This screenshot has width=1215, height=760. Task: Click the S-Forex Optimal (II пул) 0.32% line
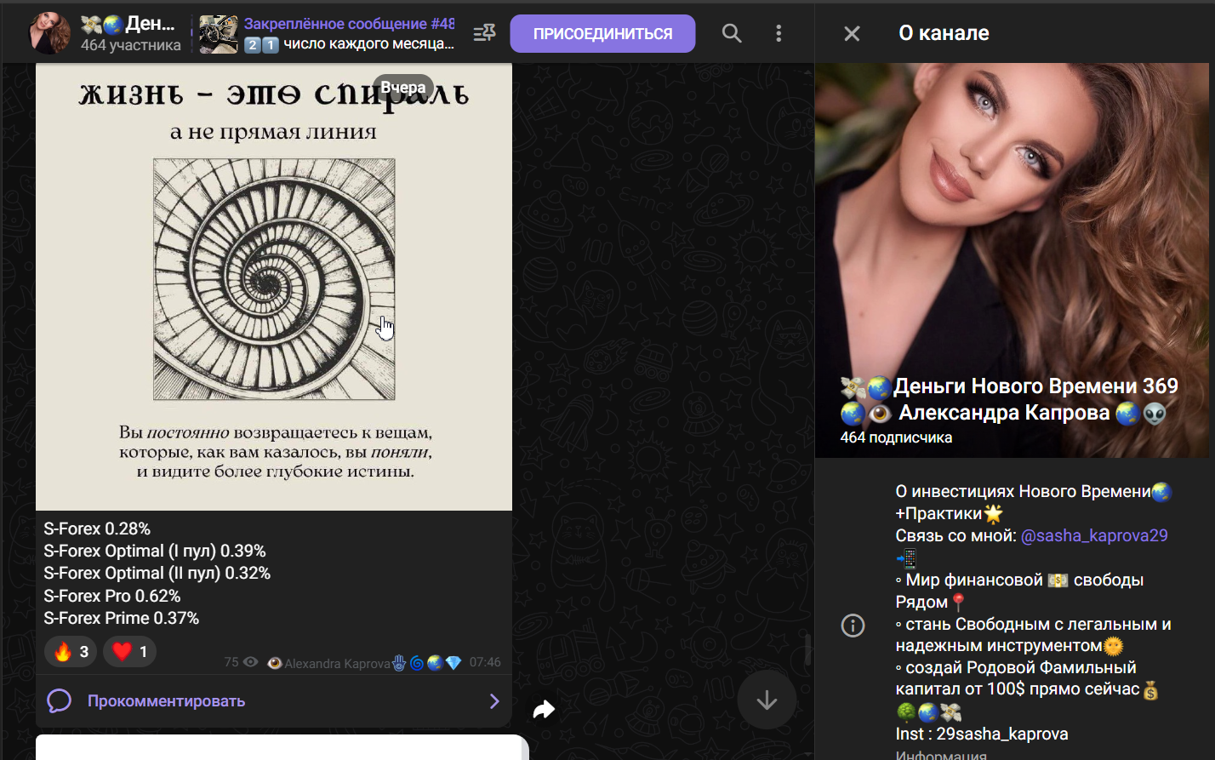click(157, 573)
